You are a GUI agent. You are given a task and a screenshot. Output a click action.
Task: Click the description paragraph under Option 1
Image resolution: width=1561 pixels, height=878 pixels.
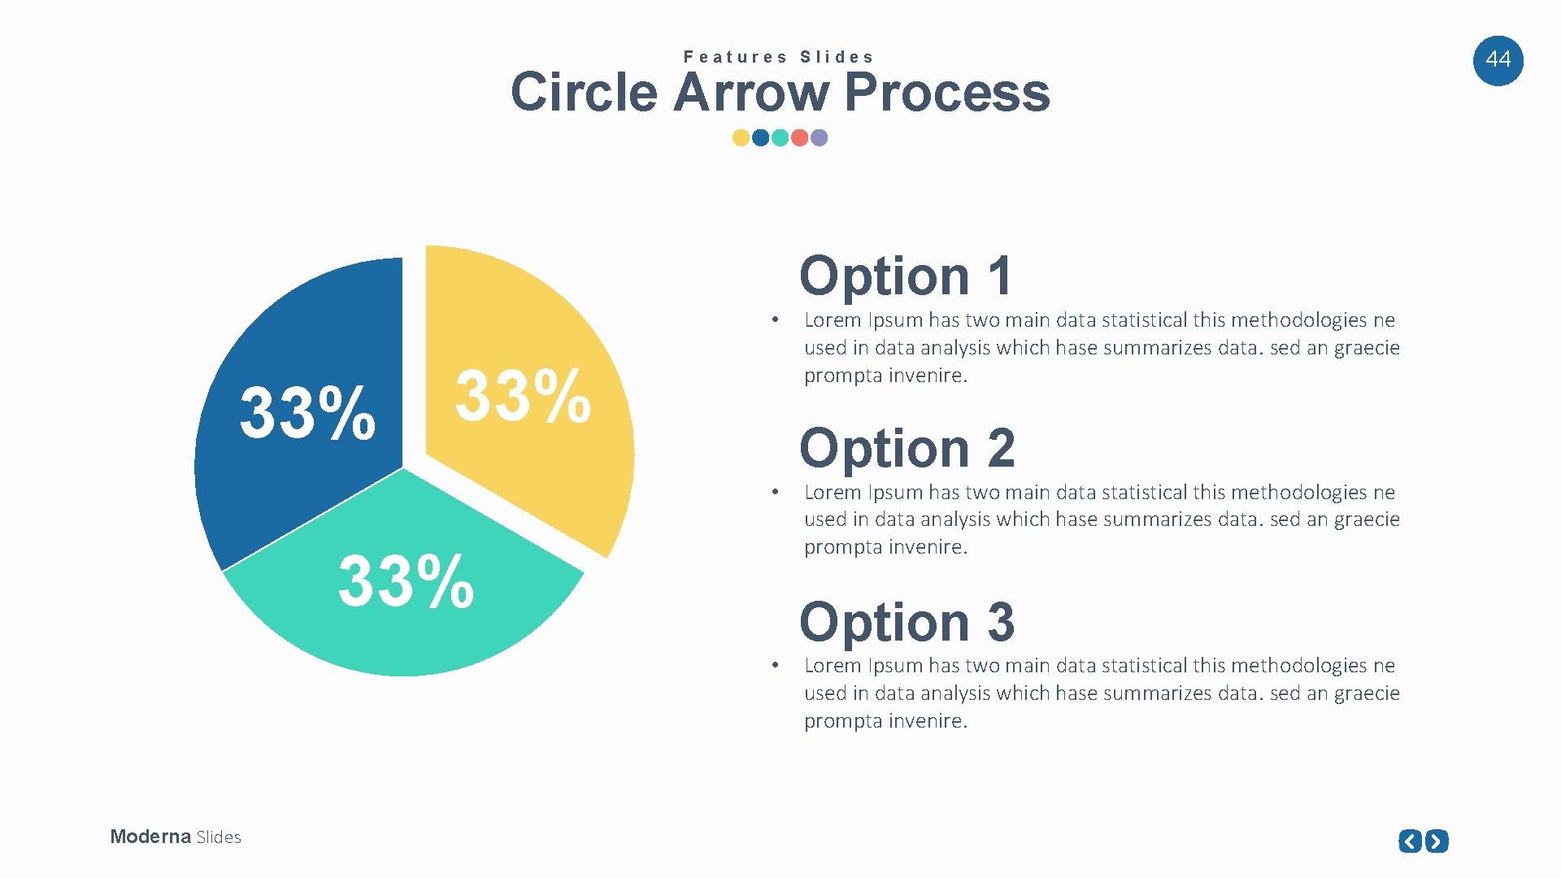[1101, 347]
